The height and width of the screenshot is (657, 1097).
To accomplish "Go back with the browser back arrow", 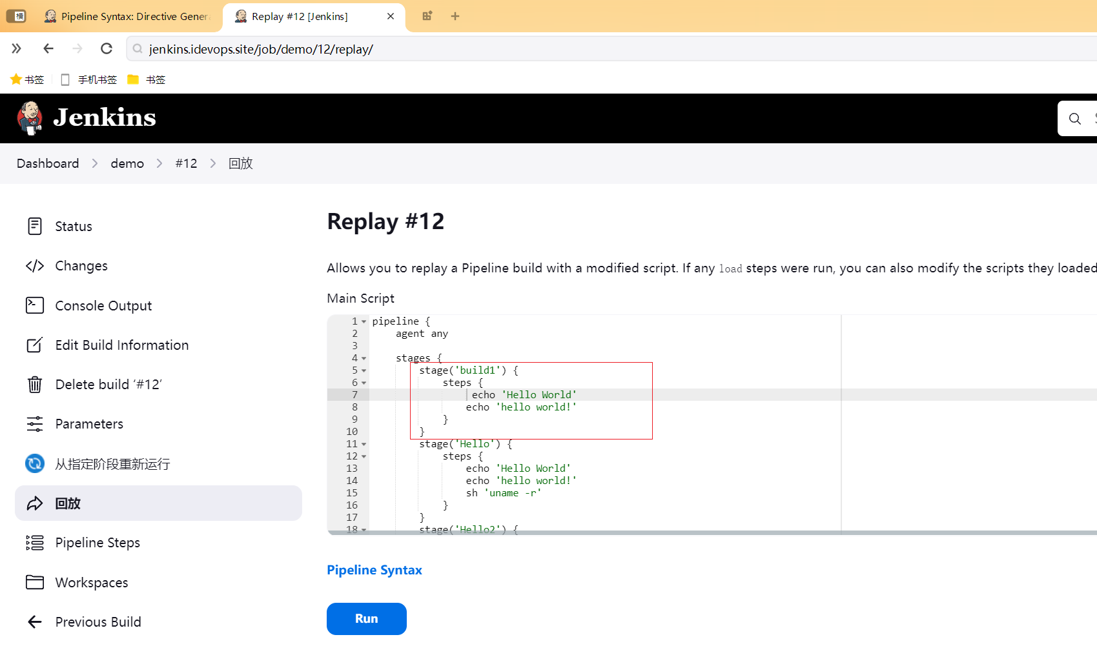I will coord(48,48).
